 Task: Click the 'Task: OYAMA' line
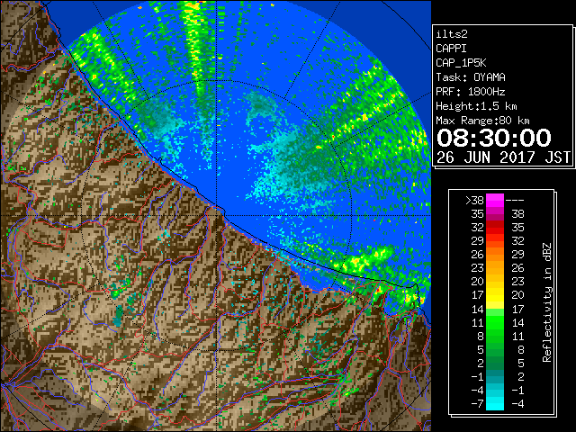coord(471,77)
